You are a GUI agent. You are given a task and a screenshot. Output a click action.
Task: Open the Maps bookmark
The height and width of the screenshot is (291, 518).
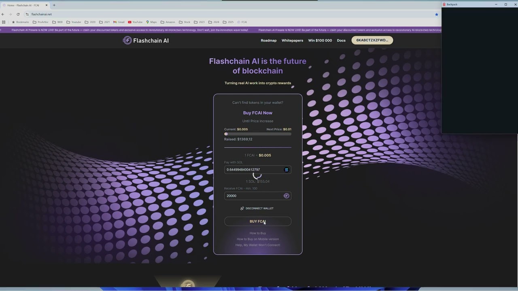pyautogui.click(x=151, y=22)
